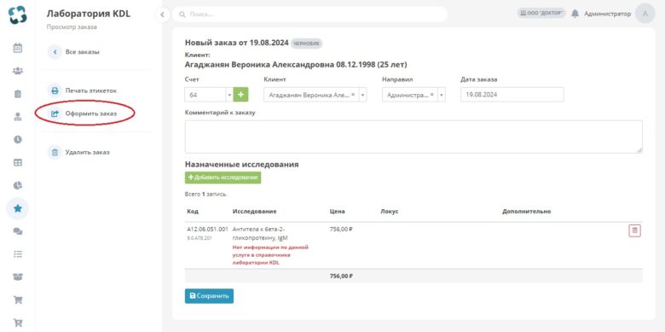Focus the search field
Viewport: 665px width, 332px height.
click(309, 15)
